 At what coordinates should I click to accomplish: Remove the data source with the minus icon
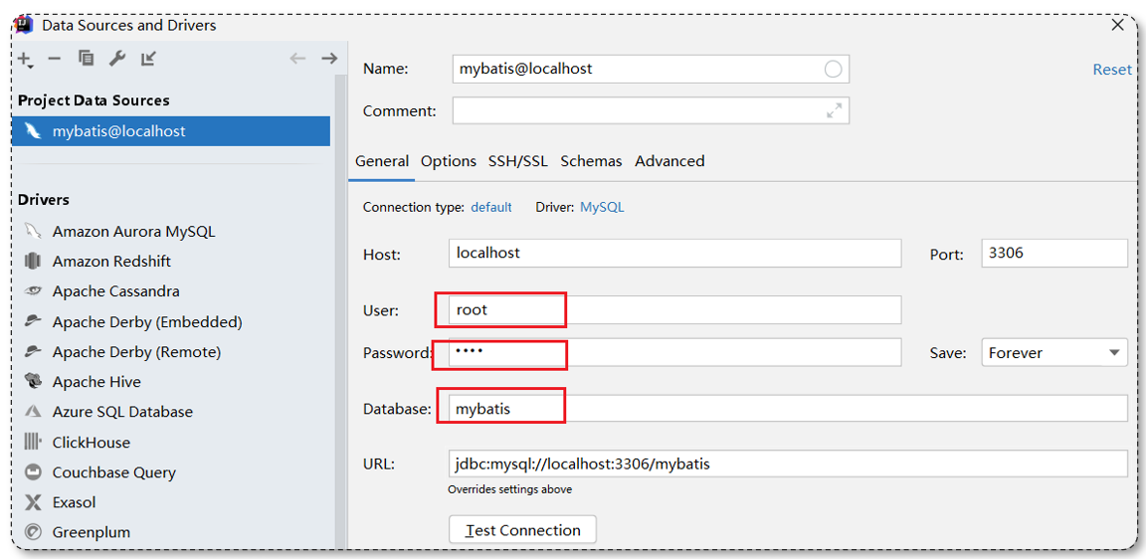[54, 59]
